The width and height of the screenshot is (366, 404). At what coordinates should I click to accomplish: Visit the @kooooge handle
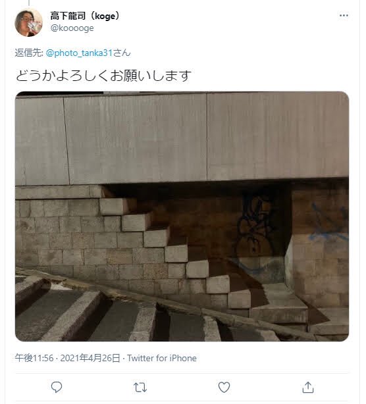point(72,28)
